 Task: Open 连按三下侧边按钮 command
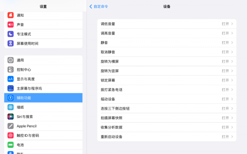pos(167,108)
